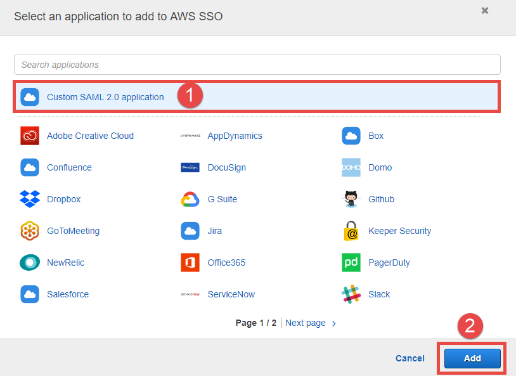Click the NewRelic logo icon
516x376 pixels.
tap(30, 263)
